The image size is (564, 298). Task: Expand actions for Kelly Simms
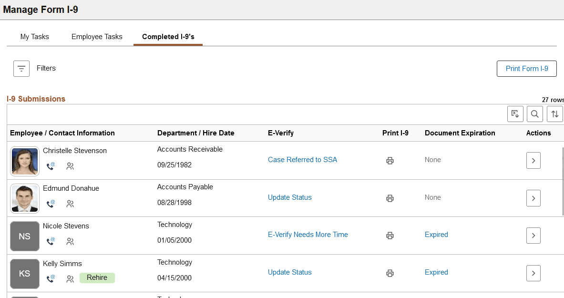533,273
